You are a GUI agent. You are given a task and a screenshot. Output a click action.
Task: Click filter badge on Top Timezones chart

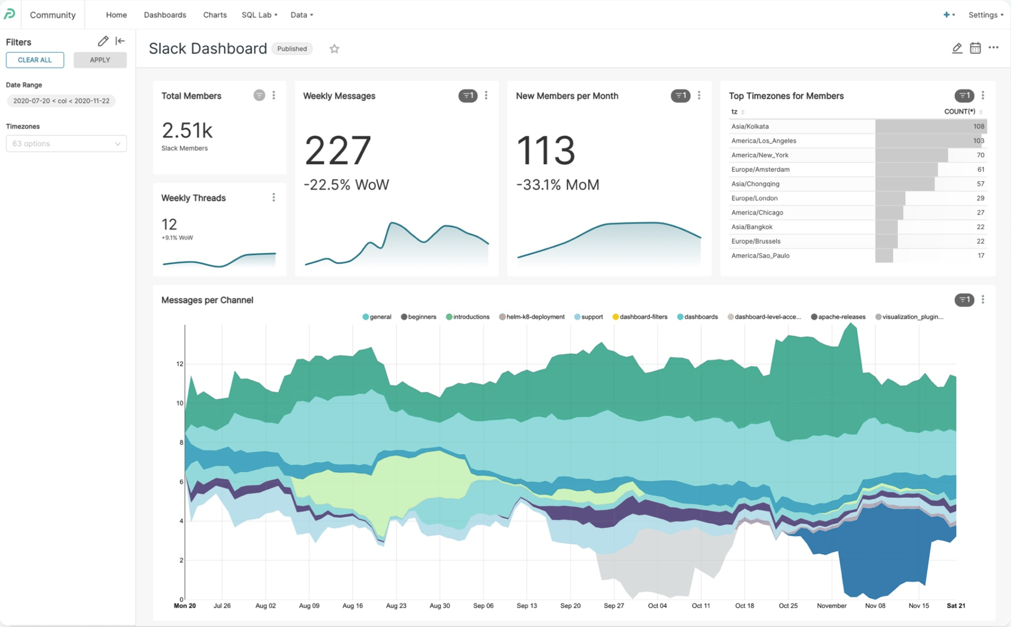point(964,95)
